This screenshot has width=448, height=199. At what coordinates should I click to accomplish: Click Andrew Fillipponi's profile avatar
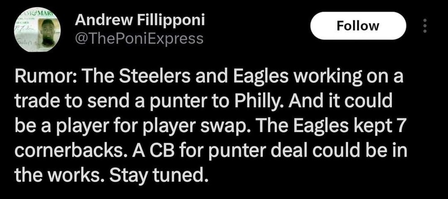click(38, 29)
